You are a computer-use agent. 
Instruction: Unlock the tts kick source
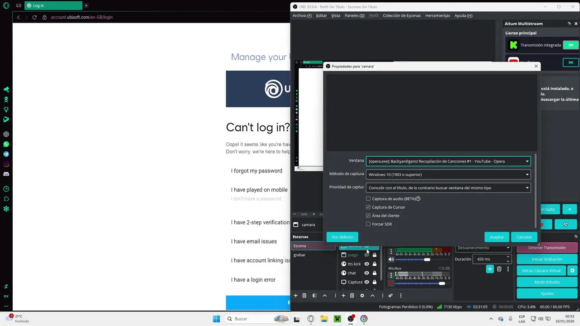pyautogui.click(x=374, y=264)
